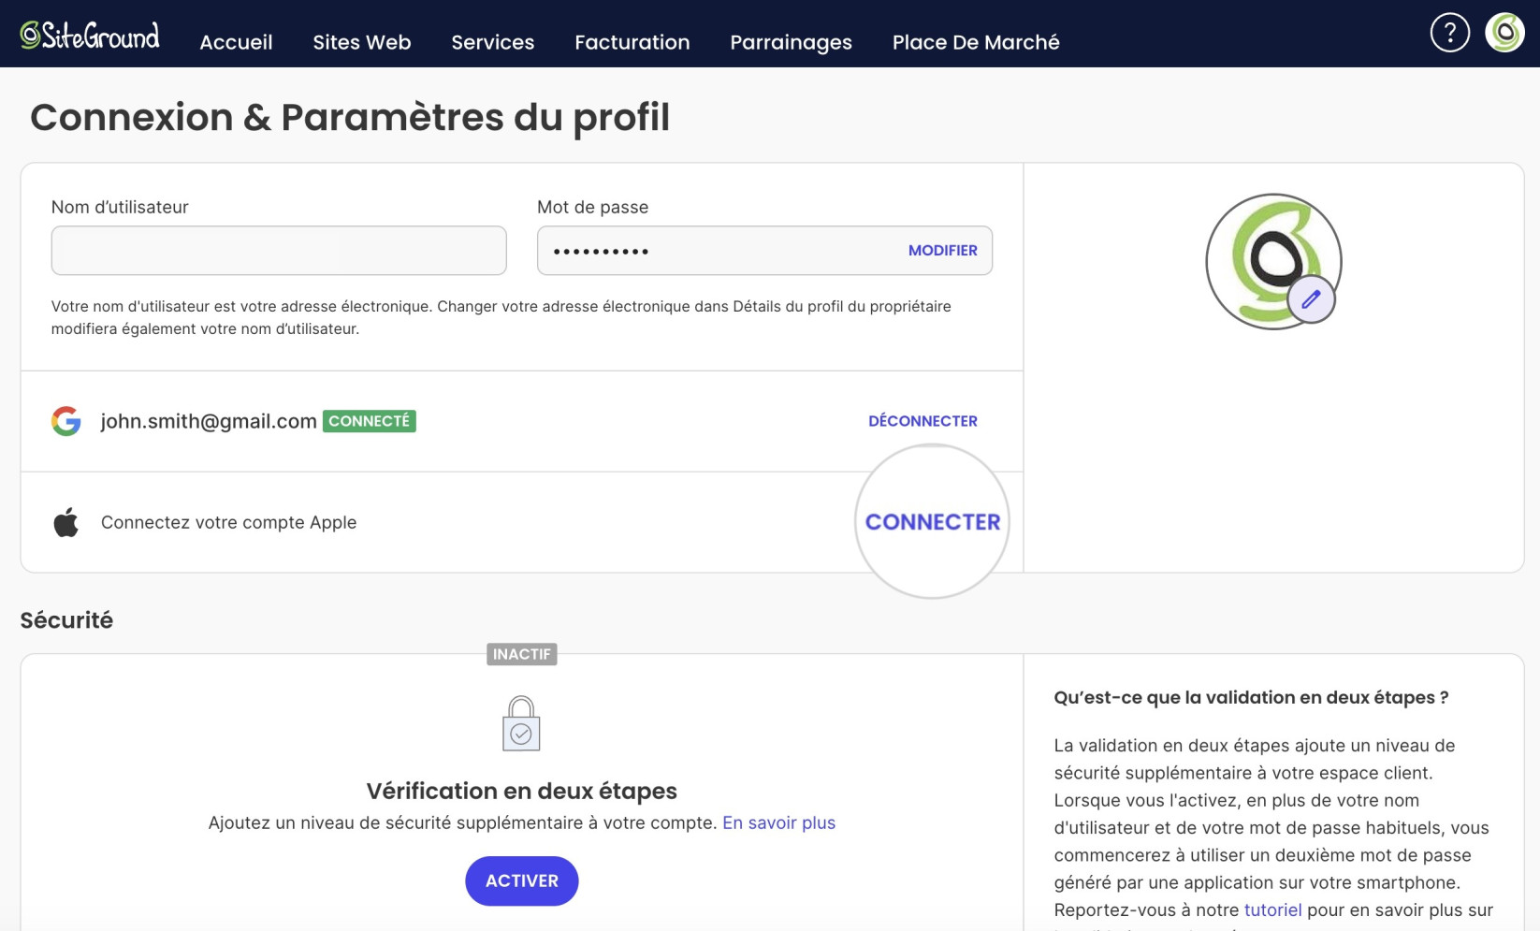Open the En savoir plus link
The width and height of the screenshot is (1540, 931).
[778, 822]
